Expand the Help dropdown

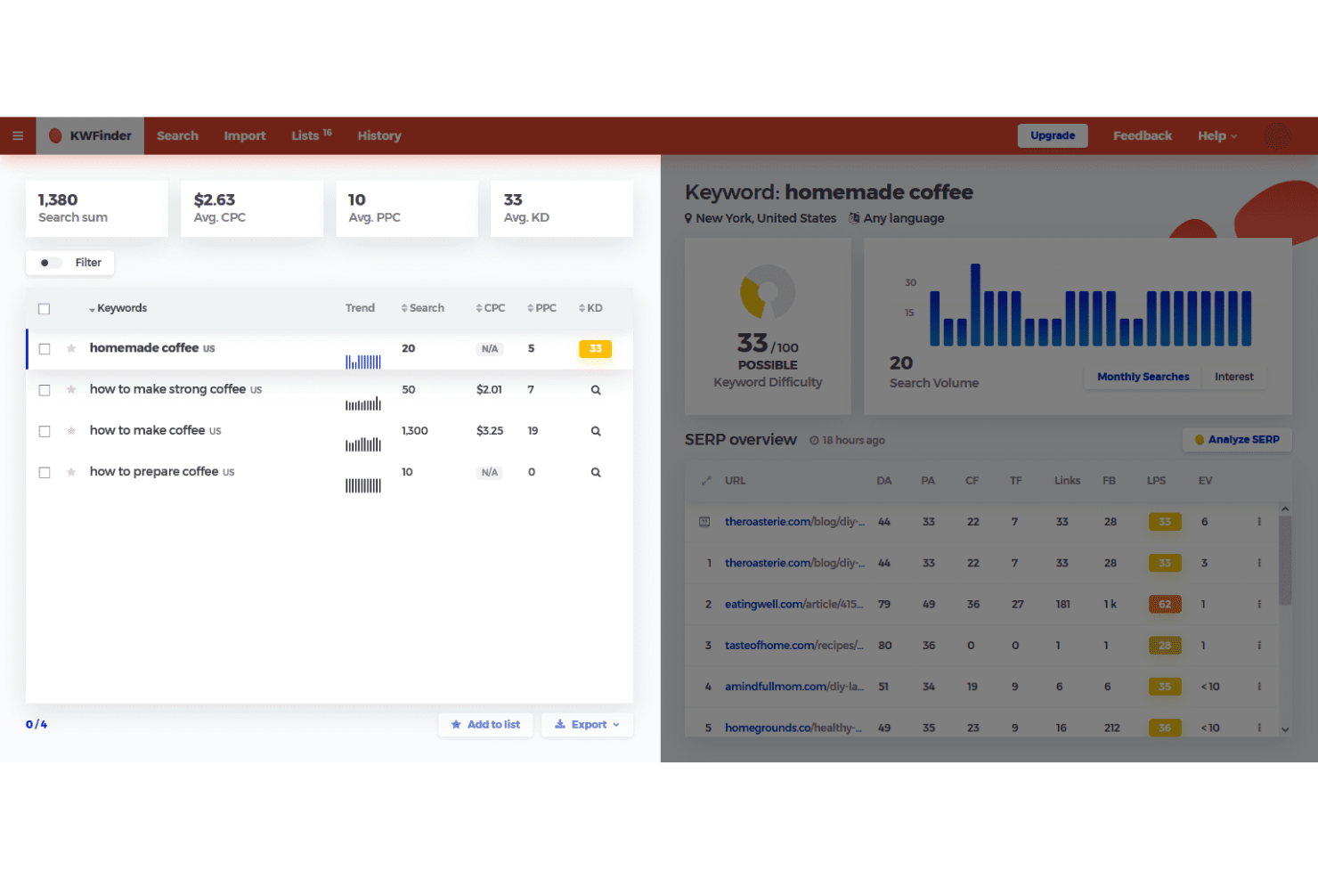pos(1217,136)
